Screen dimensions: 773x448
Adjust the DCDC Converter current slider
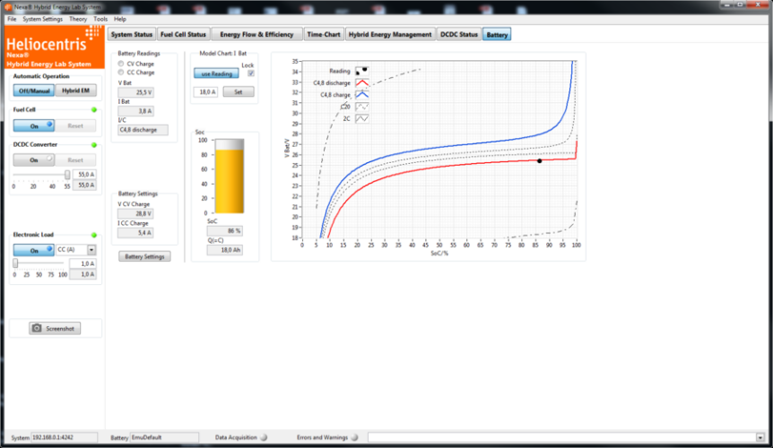tap(67, 175)
